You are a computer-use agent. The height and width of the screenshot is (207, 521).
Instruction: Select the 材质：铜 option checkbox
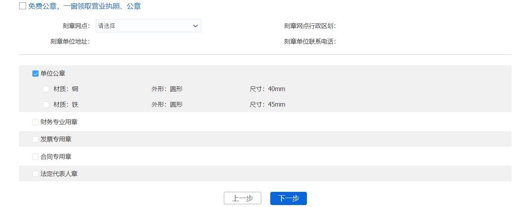pos(46,89)
